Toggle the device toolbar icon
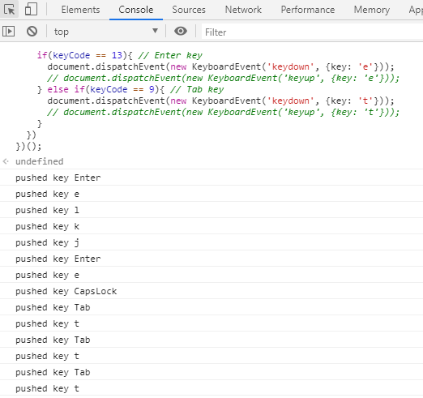This screenshot has height=398, width=423. pyautogui.click(x=31, y=10)
